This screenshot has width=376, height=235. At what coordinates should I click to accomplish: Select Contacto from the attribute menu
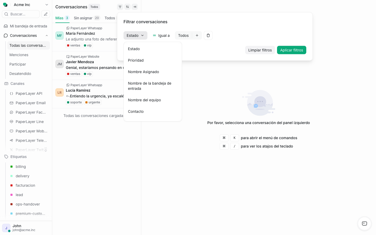pyautogui.click(x=153, y=111)
